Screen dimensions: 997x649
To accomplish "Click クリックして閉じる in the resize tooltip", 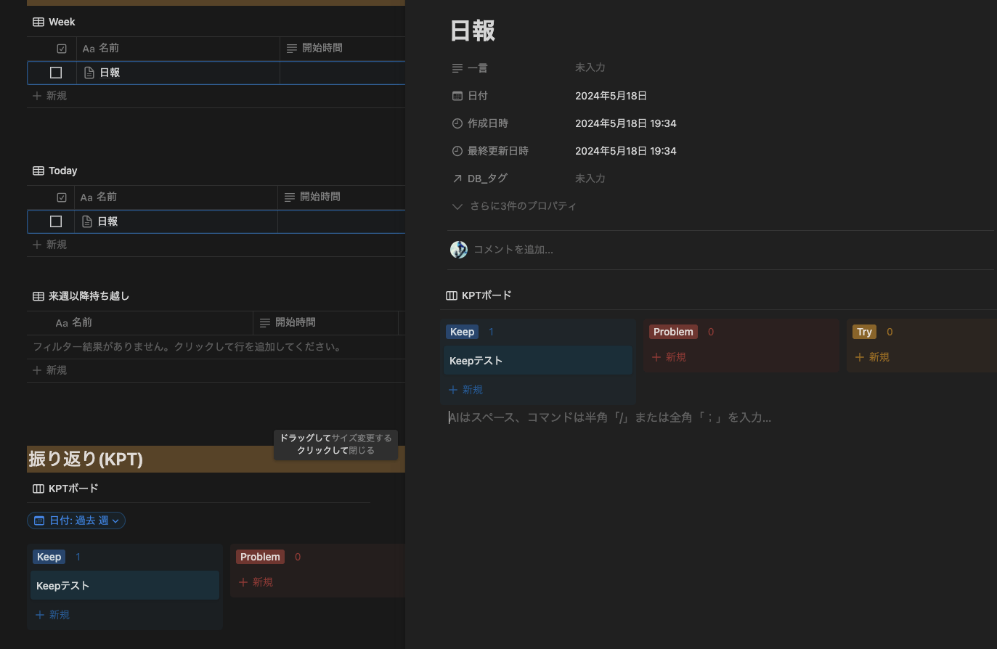I will click(x=335, y=450).
